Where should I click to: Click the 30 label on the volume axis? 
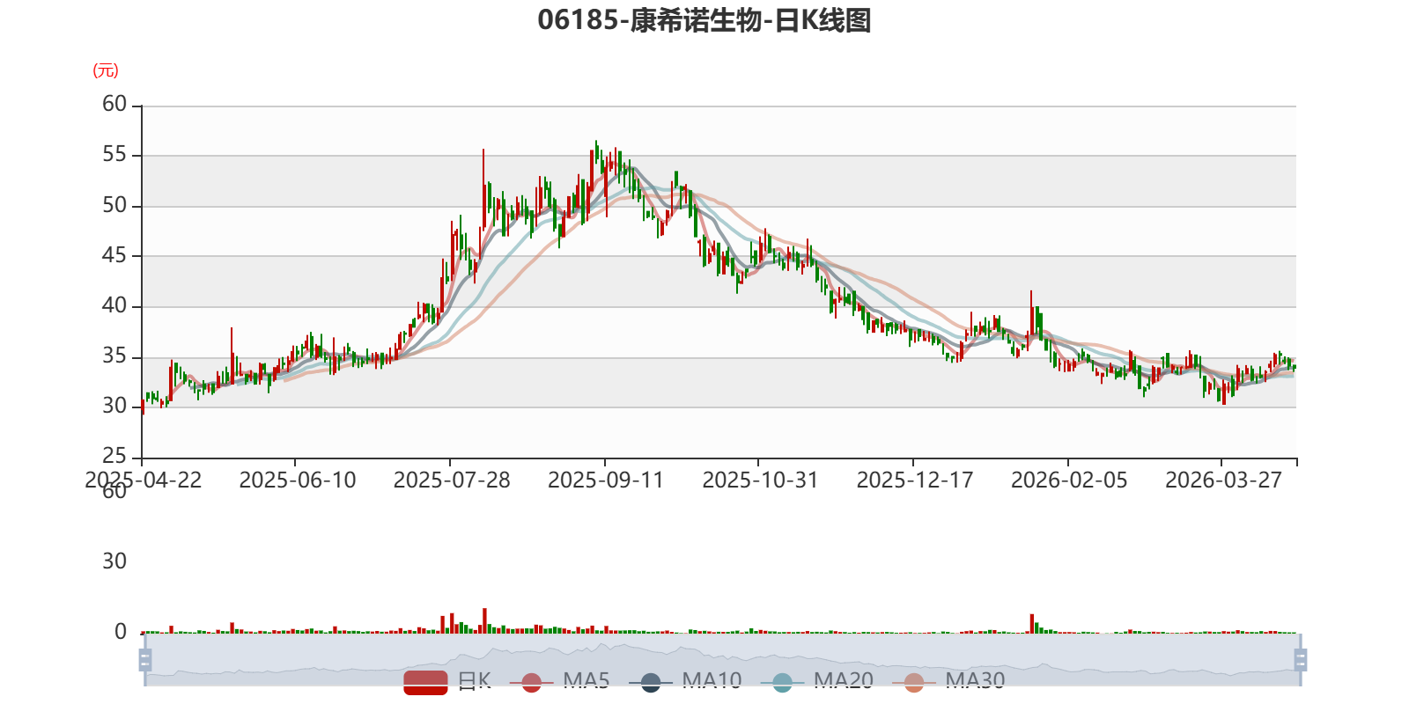tap(114, 561)
